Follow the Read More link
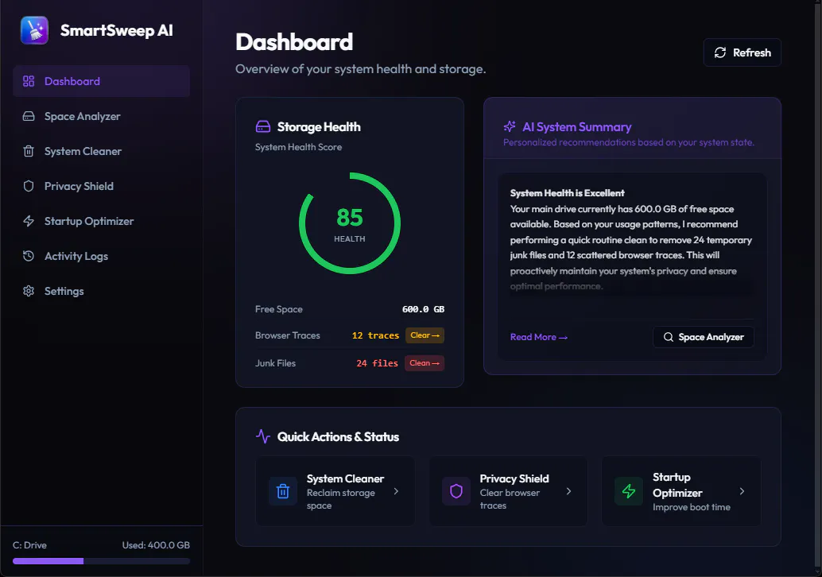This screenshot has height=577, width=822. [538, 337]
